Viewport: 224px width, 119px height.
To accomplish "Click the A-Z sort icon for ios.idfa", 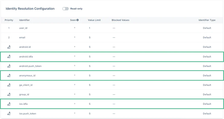I will point(9,104).
